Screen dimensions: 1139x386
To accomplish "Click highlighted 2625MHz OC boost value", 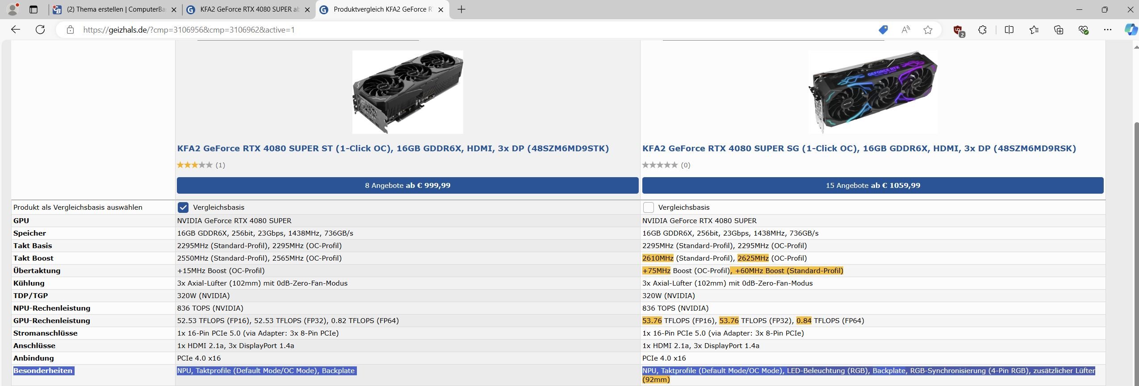I will click(753, 258).
